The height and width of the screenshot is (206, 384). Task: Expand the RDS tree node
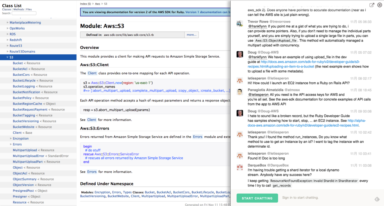(x=7, y=34)
